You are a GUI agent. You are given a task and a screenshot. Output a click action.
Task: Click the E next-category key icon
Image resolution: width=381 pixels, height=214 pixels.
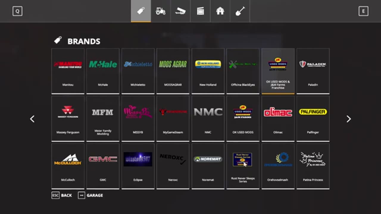tap(363, 11)
